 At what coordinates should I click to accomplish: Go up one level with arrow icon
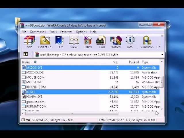pyautogui.click(x=26, y=54)
